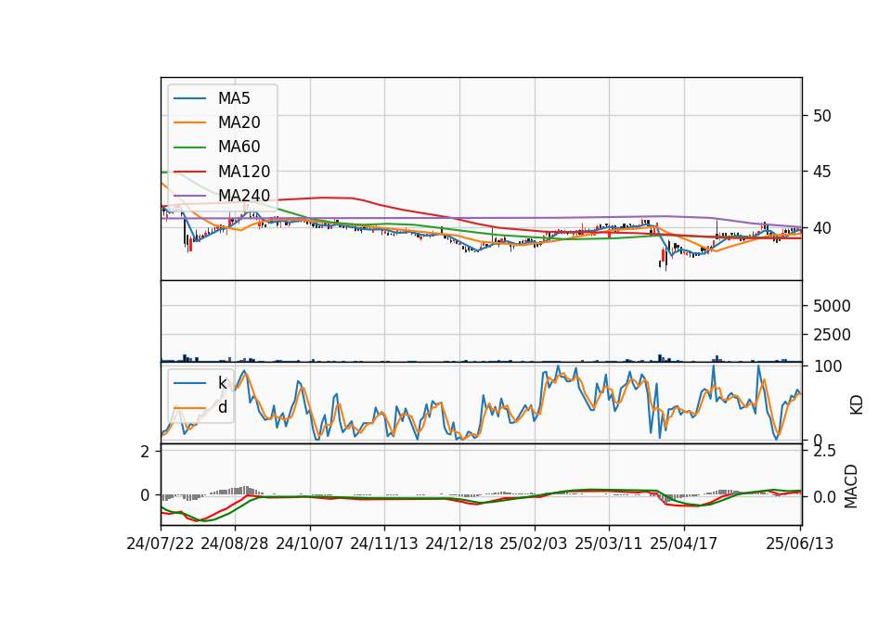The height and width of the screenshot is (640, 891).
Task: Click the volume axis value 5000
Action: pos(832,306)
